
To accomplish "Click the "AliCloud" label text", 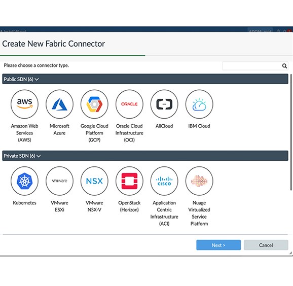I will tap(164, 126).
